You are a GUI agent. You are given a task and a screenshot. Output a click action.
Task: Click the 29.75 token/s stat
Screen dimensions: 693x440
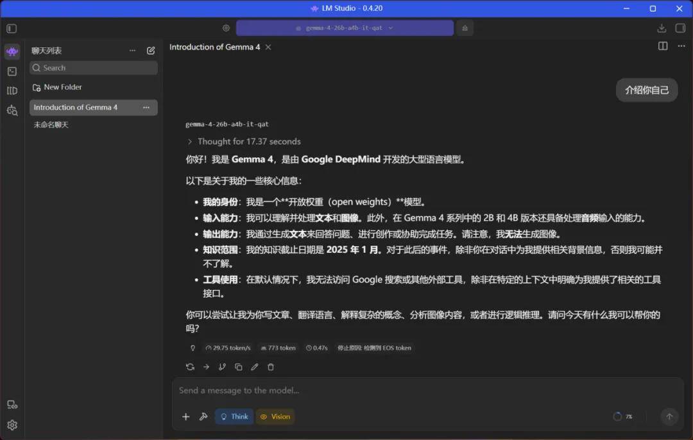(x=228, y=348)
